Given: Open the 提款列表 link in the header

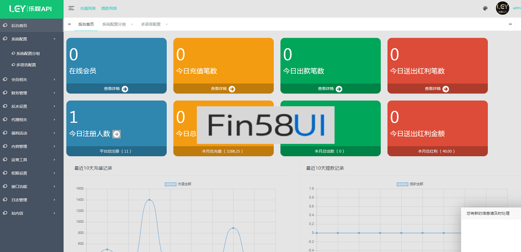Looking at the screenshot, I should (109, 8).
